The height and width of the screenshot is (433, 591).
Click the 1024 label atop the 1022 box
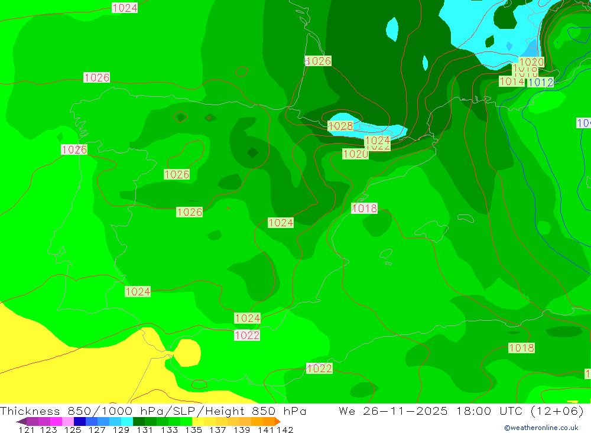[377, 140]
